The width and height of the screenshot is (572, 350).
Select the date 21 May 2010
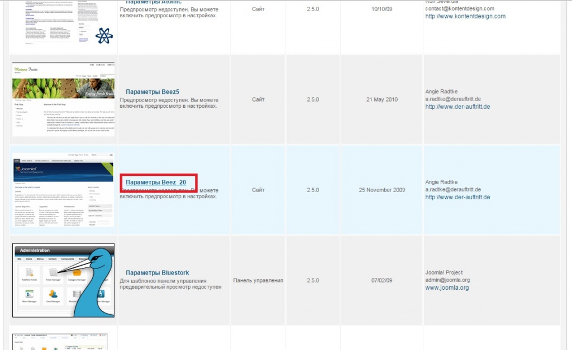[x=382, y=99]
